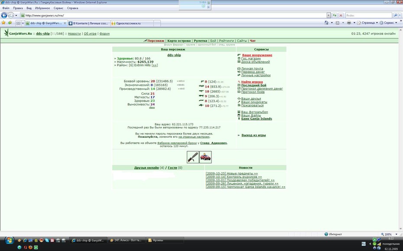Open the Правка menu
Screen dimensions: 403x251
click(18, 8)
